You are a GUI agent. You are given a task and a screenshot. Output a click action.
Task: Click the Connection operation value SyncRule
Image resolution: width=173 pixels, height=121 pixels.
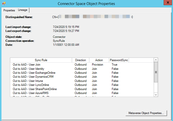coord(59,41)
